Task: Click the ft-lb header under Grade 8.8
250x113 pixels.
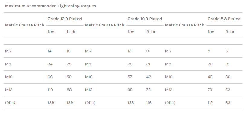Action: [x=230, y=32]
